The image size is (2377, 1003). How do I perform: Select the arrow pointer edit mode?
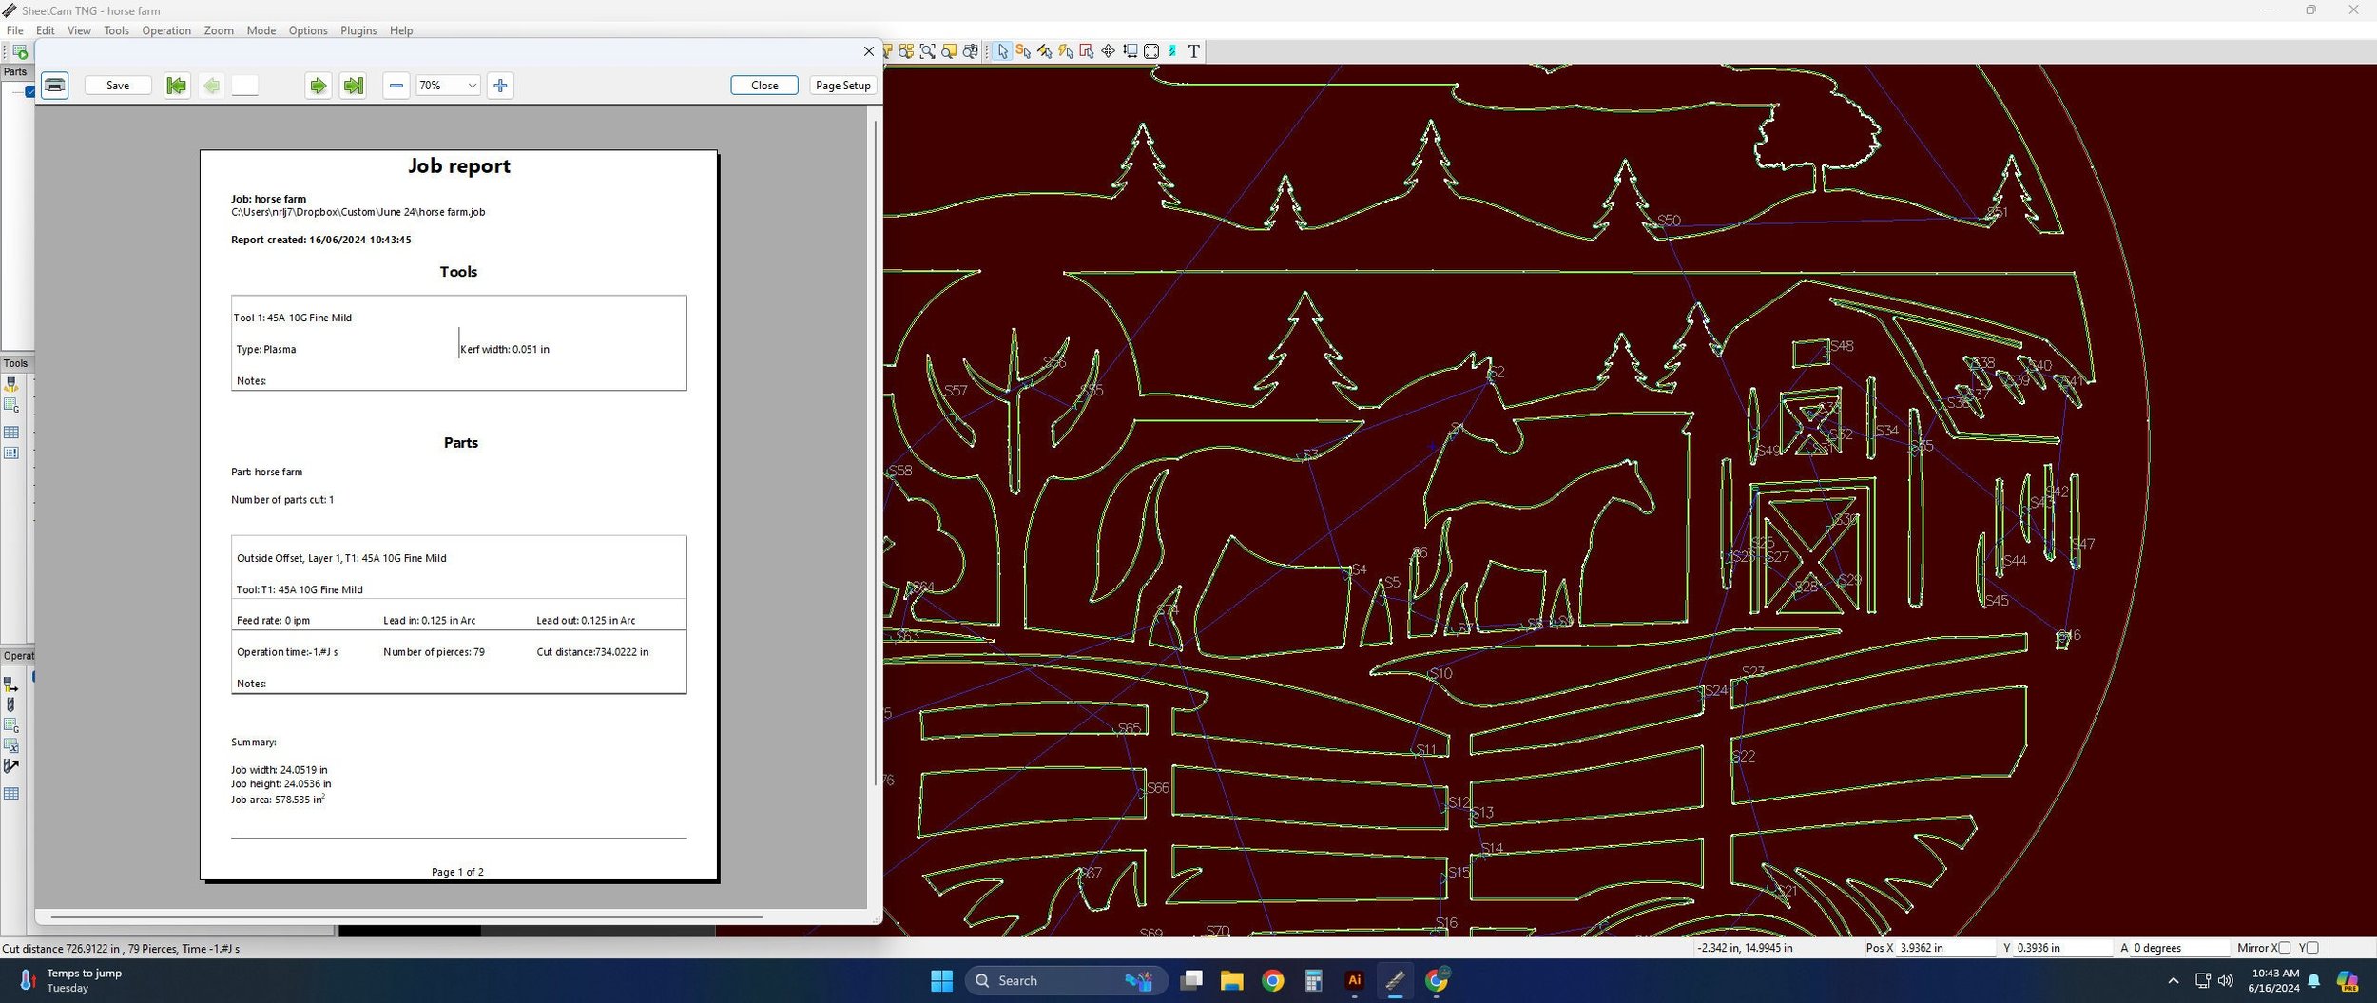[1002, 51]
